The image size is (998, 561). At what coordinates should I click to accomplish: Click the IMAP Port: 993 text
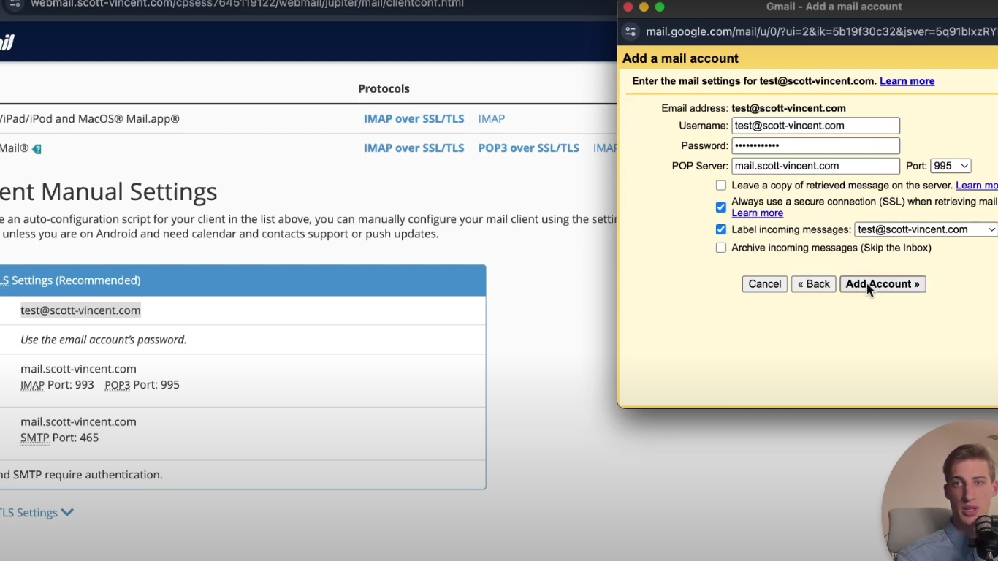pyautogui.click(x=57, y=385)
